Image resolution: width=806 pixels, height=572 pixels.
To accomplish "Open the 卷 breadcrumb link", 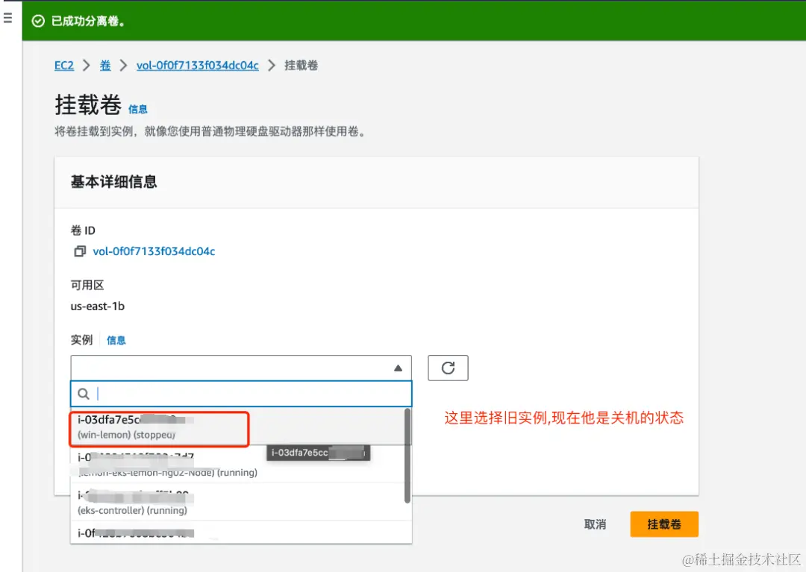I will pos(105,65).
